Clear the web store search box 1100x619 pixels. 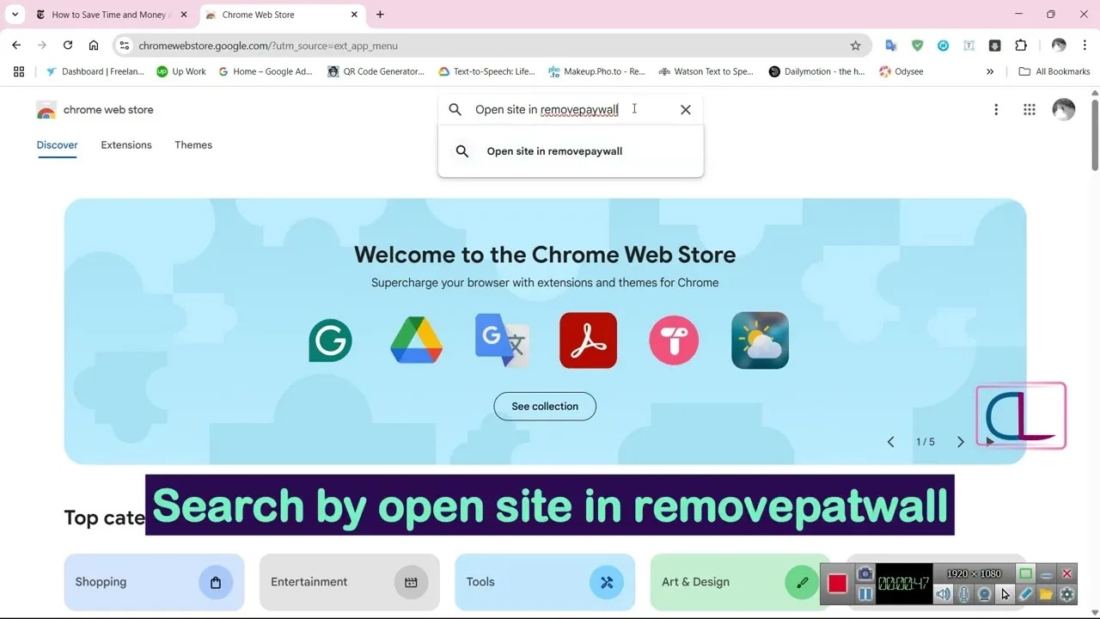[685, 110]
